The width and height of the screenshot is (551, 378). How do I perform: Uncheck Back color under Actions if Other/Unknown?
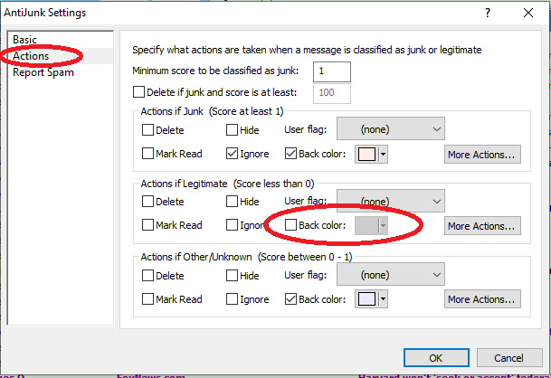click(x=290, y=299)
